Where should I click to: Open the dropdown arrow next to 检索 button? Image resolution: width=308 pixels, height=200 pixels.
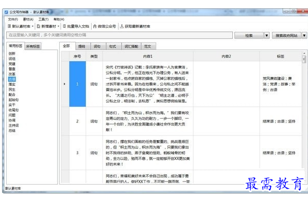click(267, 35)
